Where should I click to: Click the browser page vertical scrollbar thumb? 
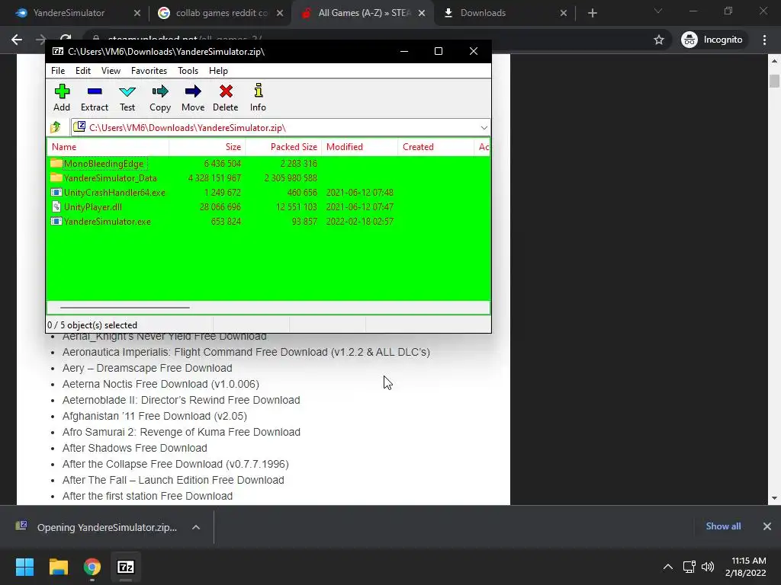tap(774, 81)
